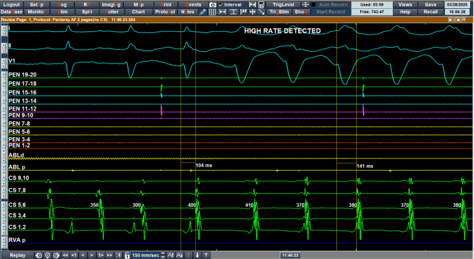Select the syringe injection marker icon
The width and height of the screenshot is (474, 259).
(203, 12)
